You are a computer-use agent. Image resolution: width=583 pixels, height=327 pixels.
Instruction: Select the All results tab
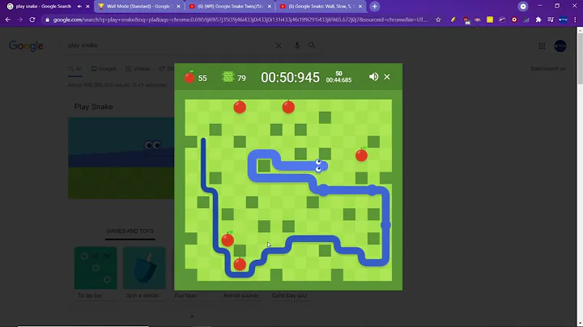click(x=75, y=69)
